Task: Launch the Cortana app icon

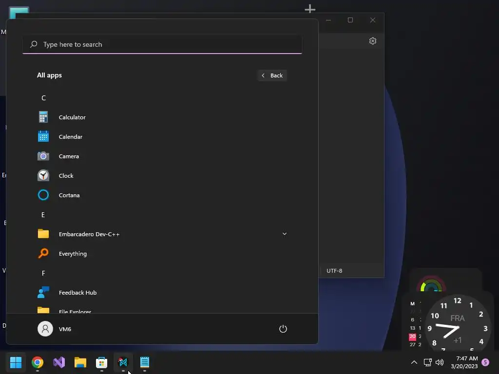Action: point(43,195)
